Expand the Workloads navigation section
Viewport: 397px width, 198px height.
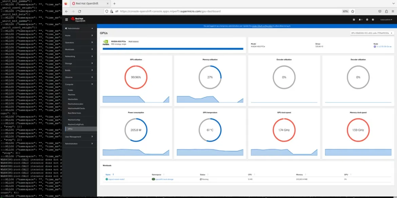tap(79, 49)
